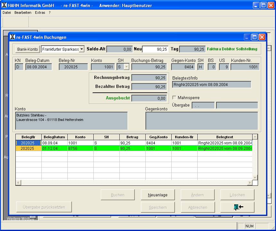Click the Bank-Konto button
This screenshot has height=231, width=276.
(x=28, y=49)
